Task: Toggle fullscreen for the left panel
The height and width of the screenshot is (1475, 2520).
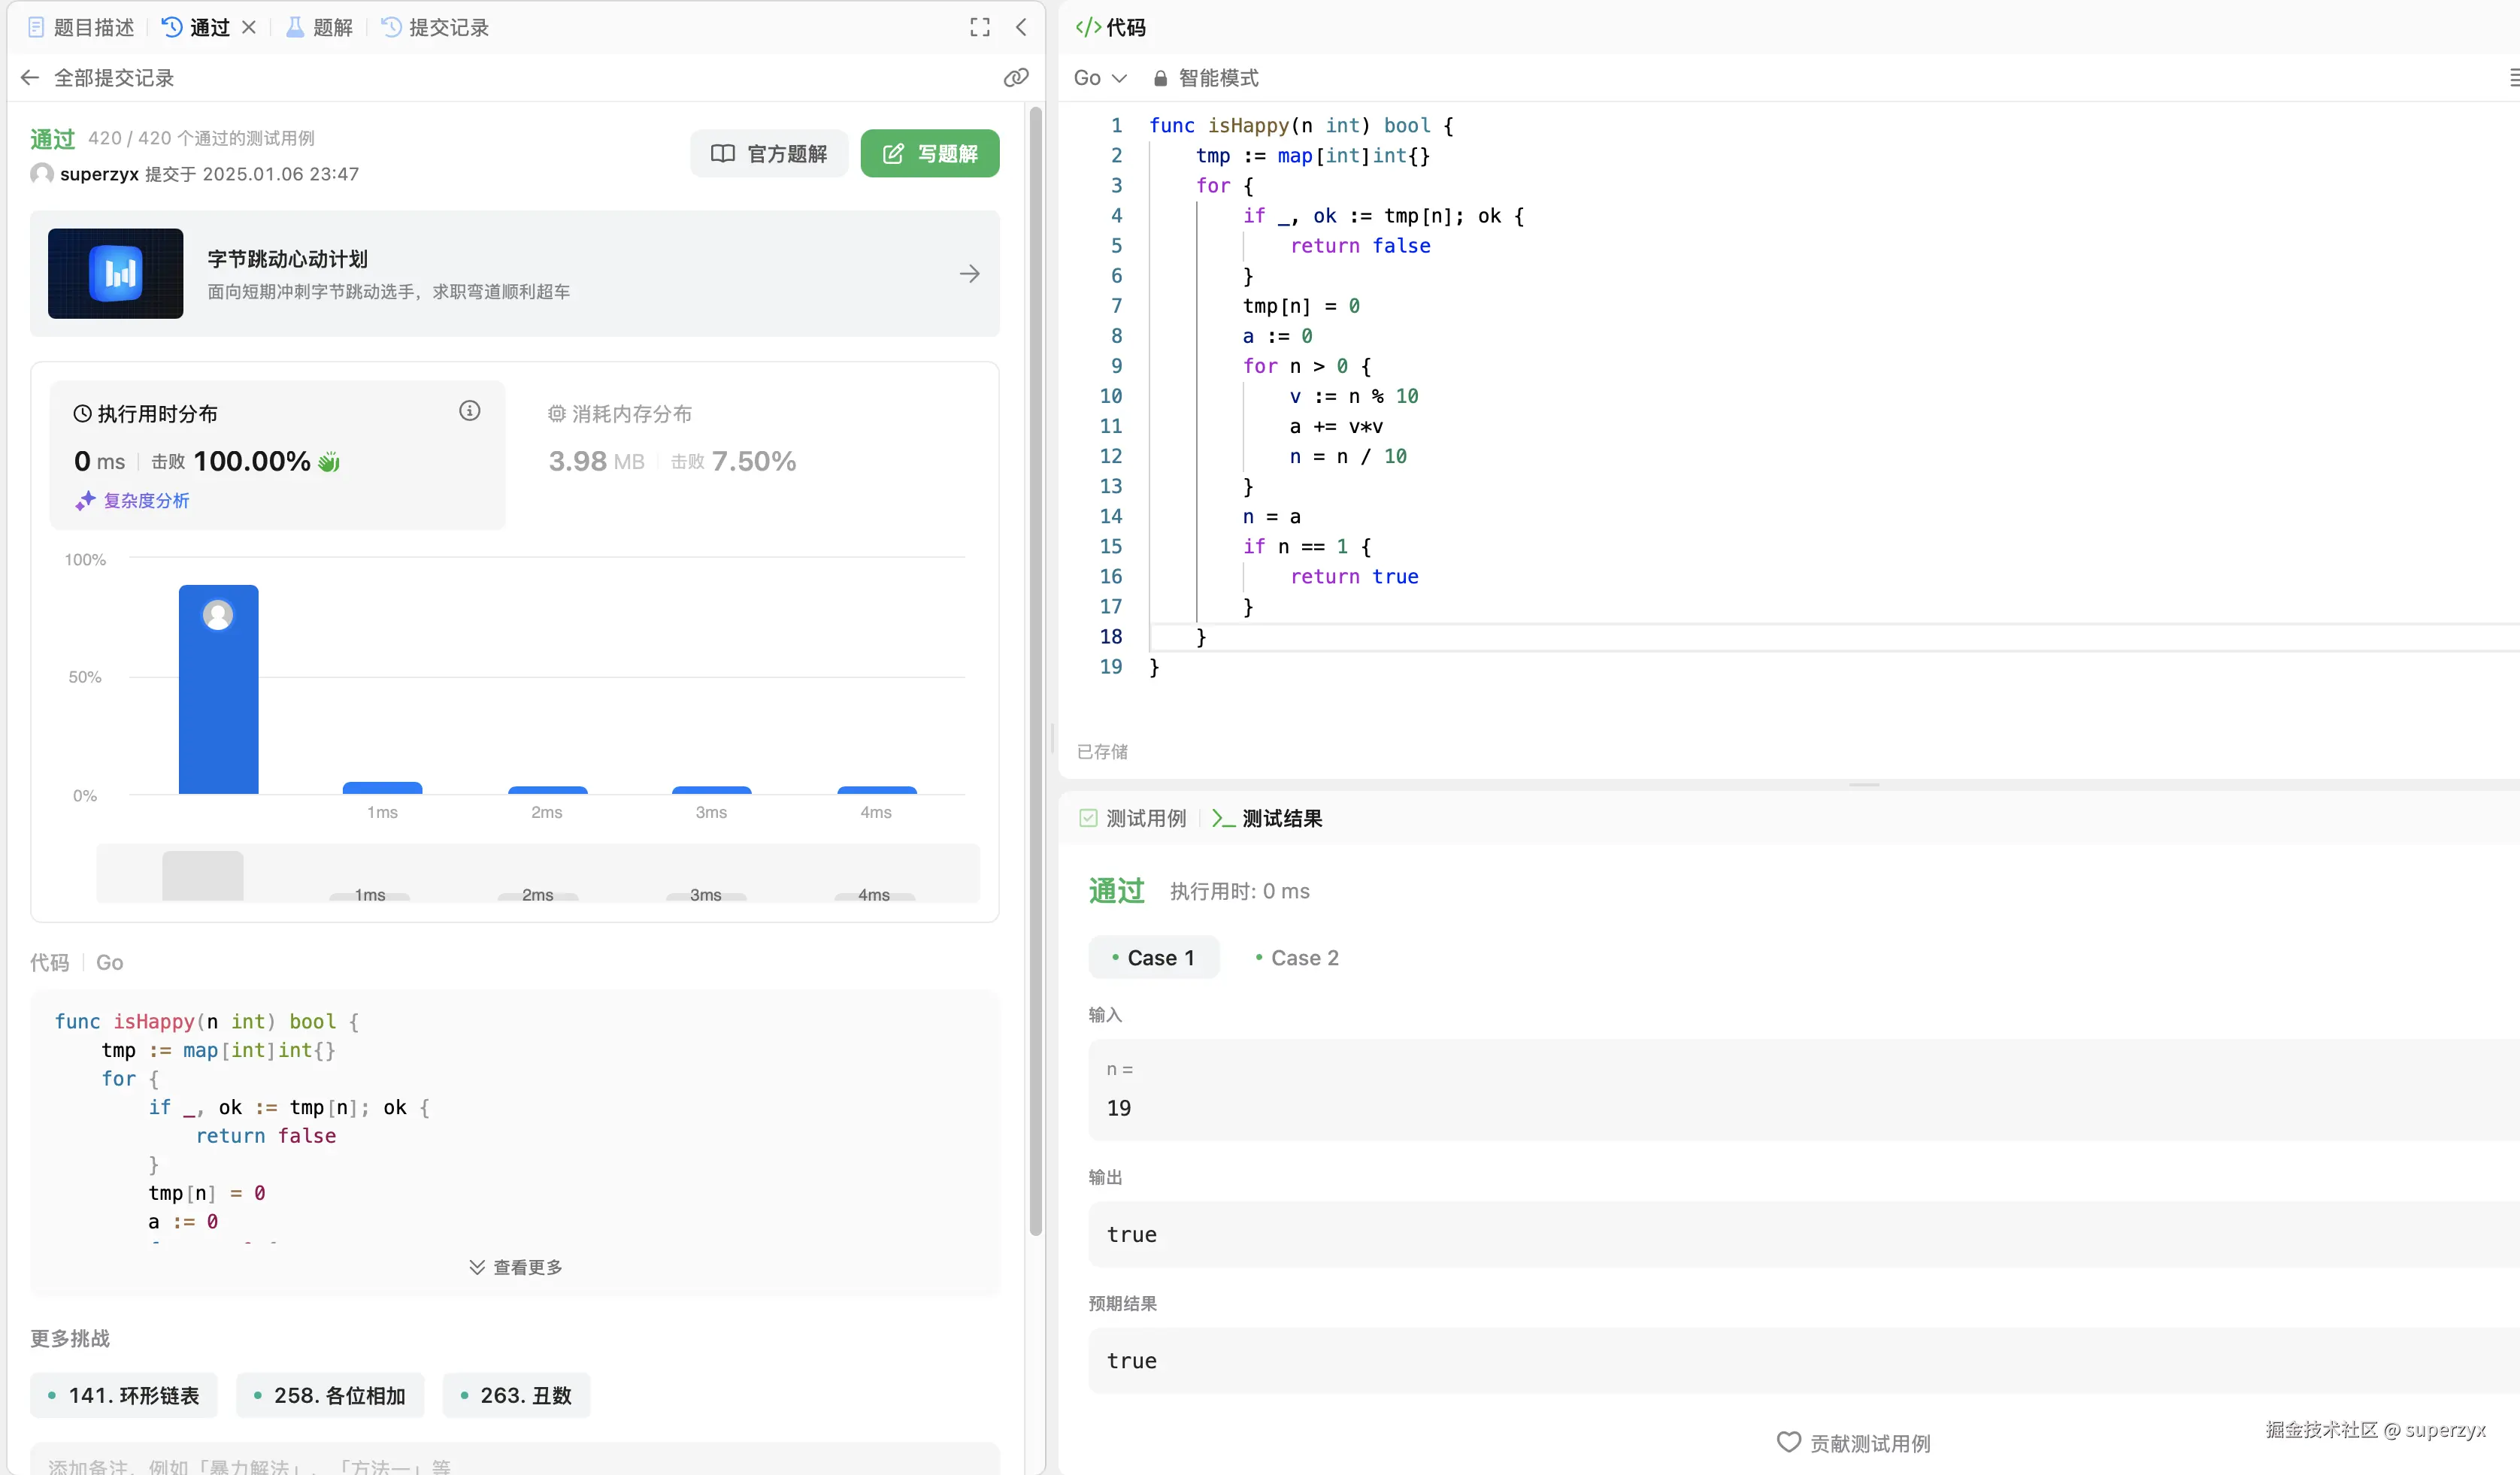Action: pos(980,27)
